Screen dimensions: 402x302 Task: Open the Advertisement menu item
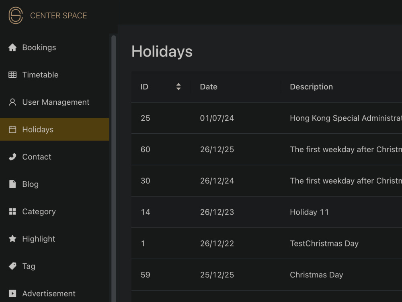pos(55,293)
